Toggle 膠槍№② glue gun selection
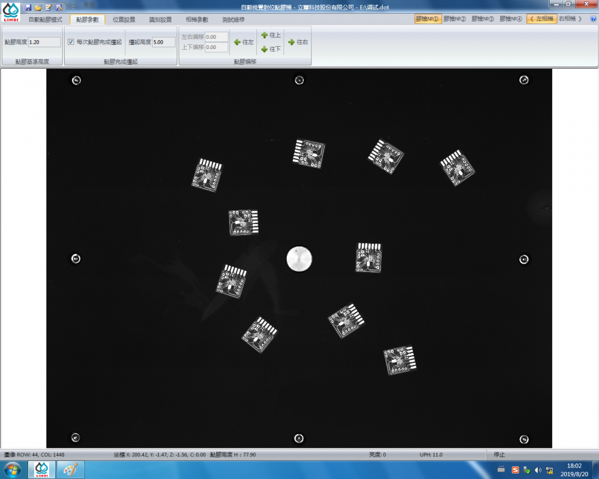Image resolution: width=599 pixels, height=479 pixels. coord(455,19)
